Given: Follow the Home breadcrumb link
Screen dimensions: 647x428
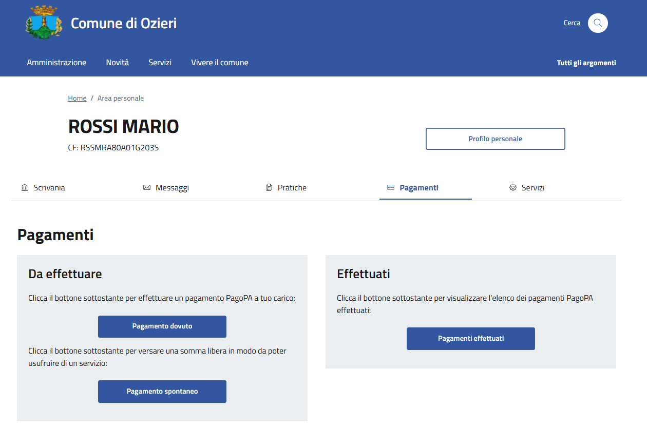Looking at the screenshot, I should pos(77,98).
